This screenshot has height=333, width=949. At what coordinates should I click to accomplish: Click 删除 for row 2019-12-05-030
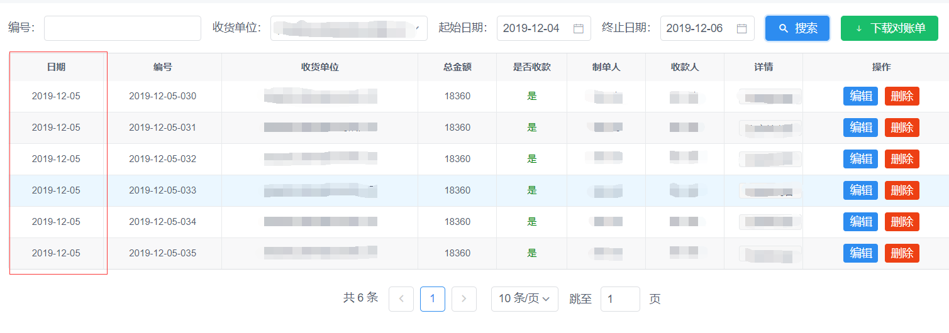(x=902, y=96)
